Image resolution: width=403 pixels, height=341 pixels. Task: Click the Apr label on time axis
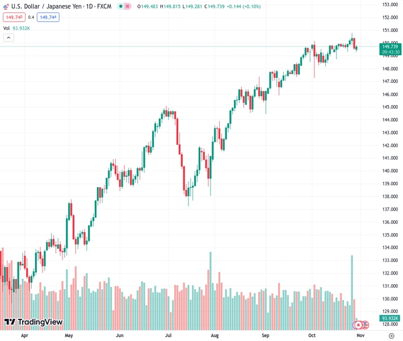[24, 336]
